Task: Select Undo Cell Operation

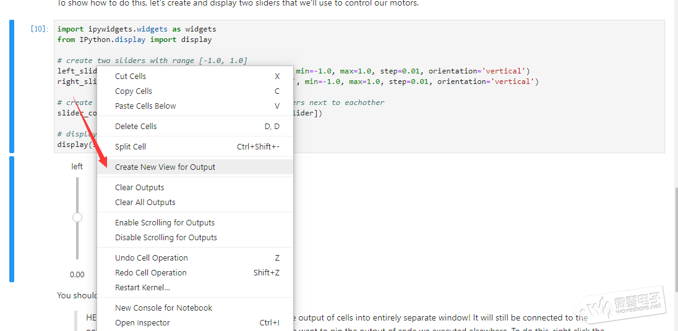Action: [x=152, y=258]
